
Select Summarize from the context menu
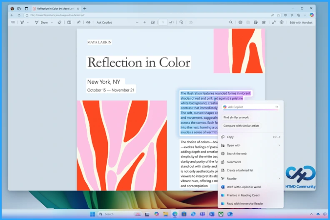(251, 162)
